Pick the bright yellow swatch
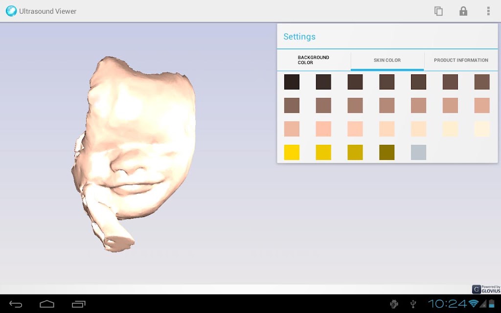Image resolution: width=501 pixels, height=313 pixels. [292, 153]
